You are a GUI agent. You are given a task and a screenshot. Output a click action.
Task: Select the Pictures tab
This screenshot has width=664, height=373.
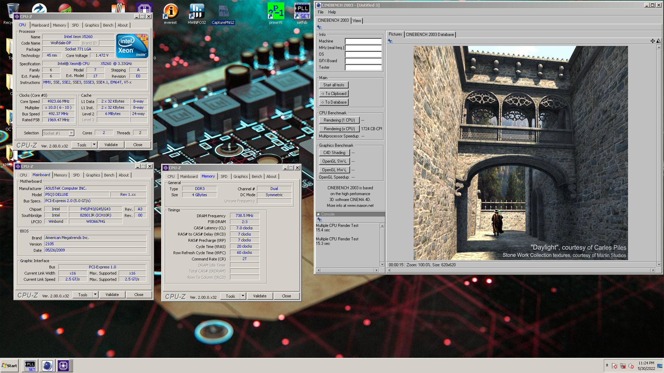click(395, 34)
